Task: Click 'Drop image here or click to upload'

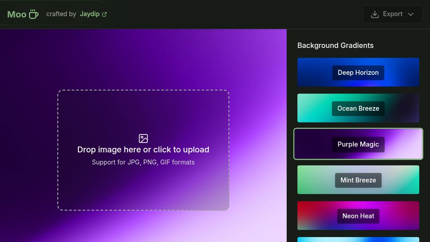Action: [x=143, y=150]
